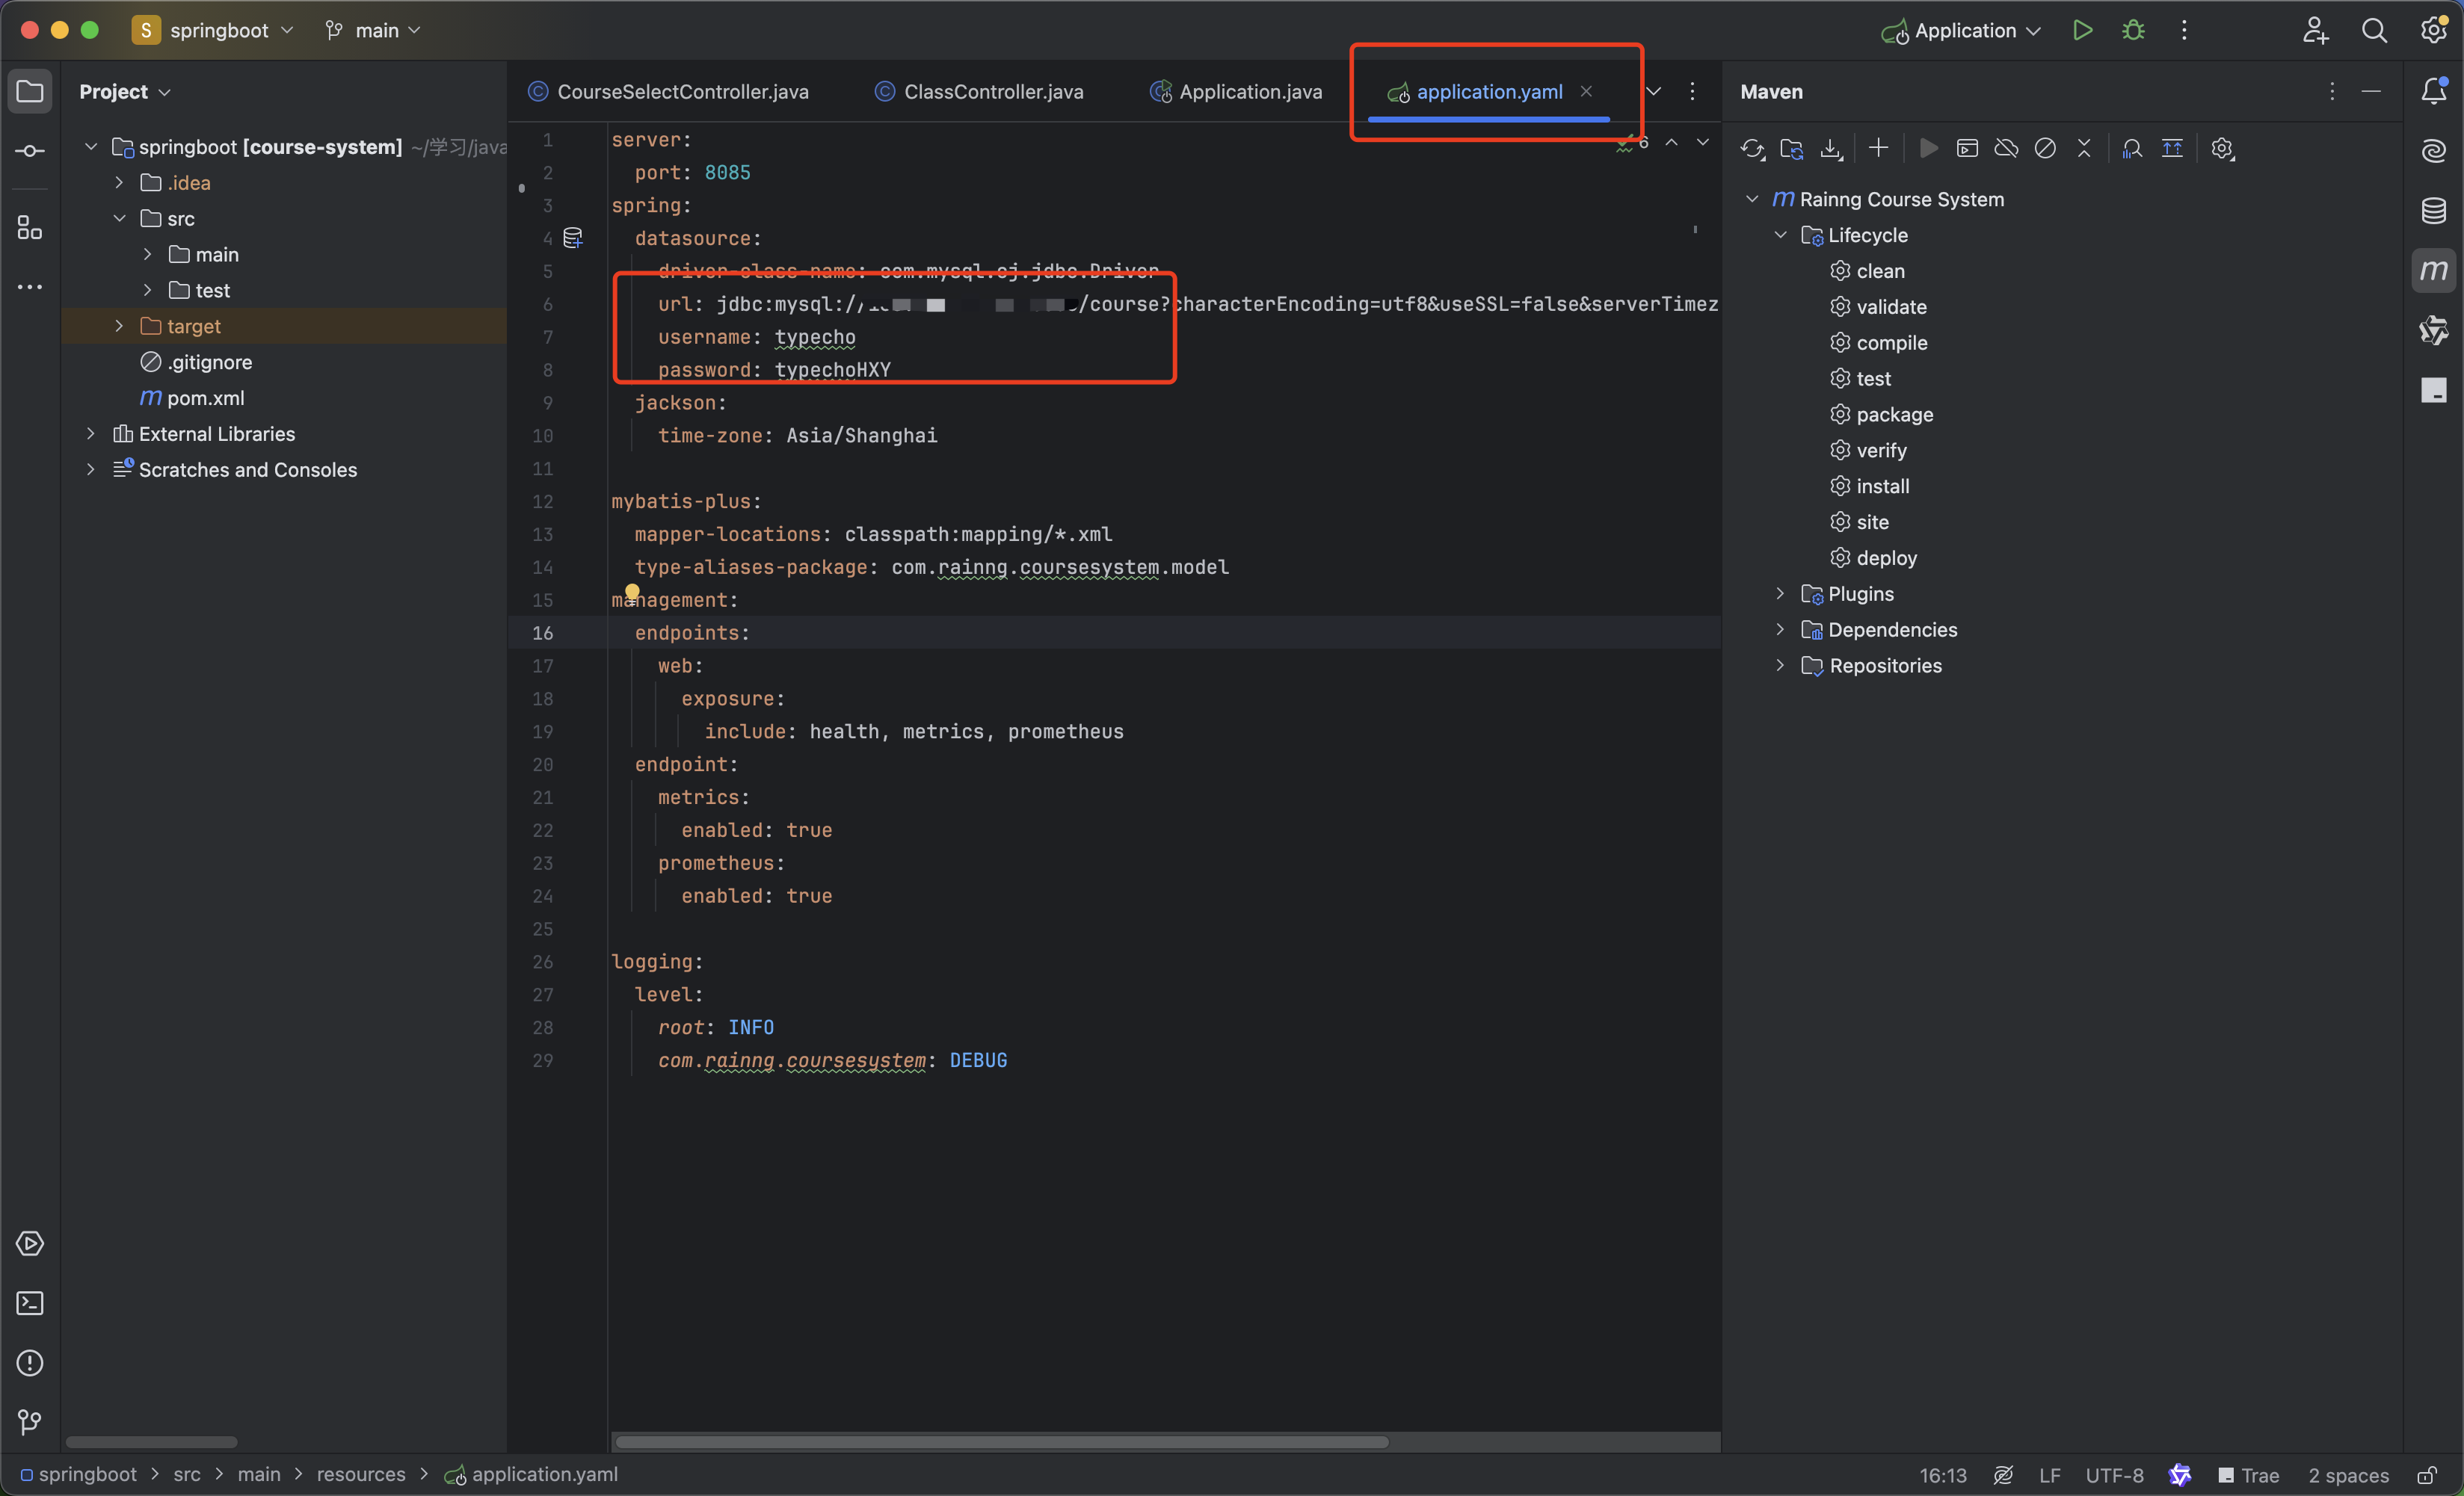This screenshot has height=1496, width=2464.
Task: Open Project view mode dropdown
Action: tap(125, 91)
